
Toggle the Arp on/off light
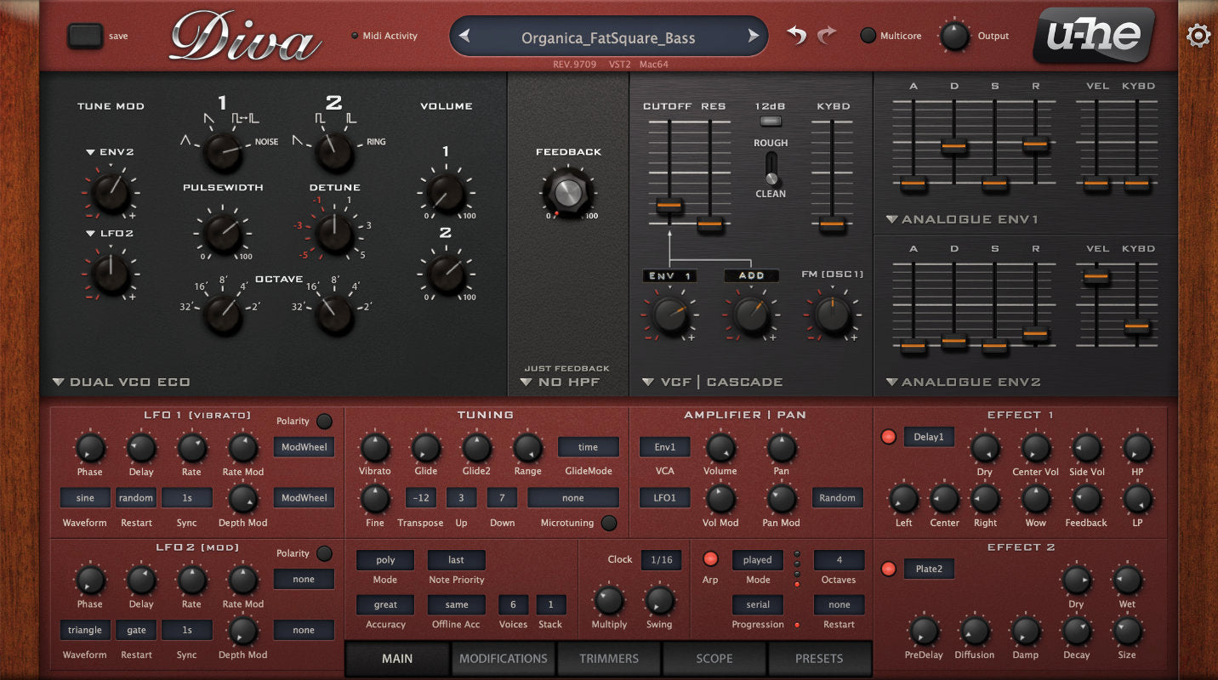point(710,559)
